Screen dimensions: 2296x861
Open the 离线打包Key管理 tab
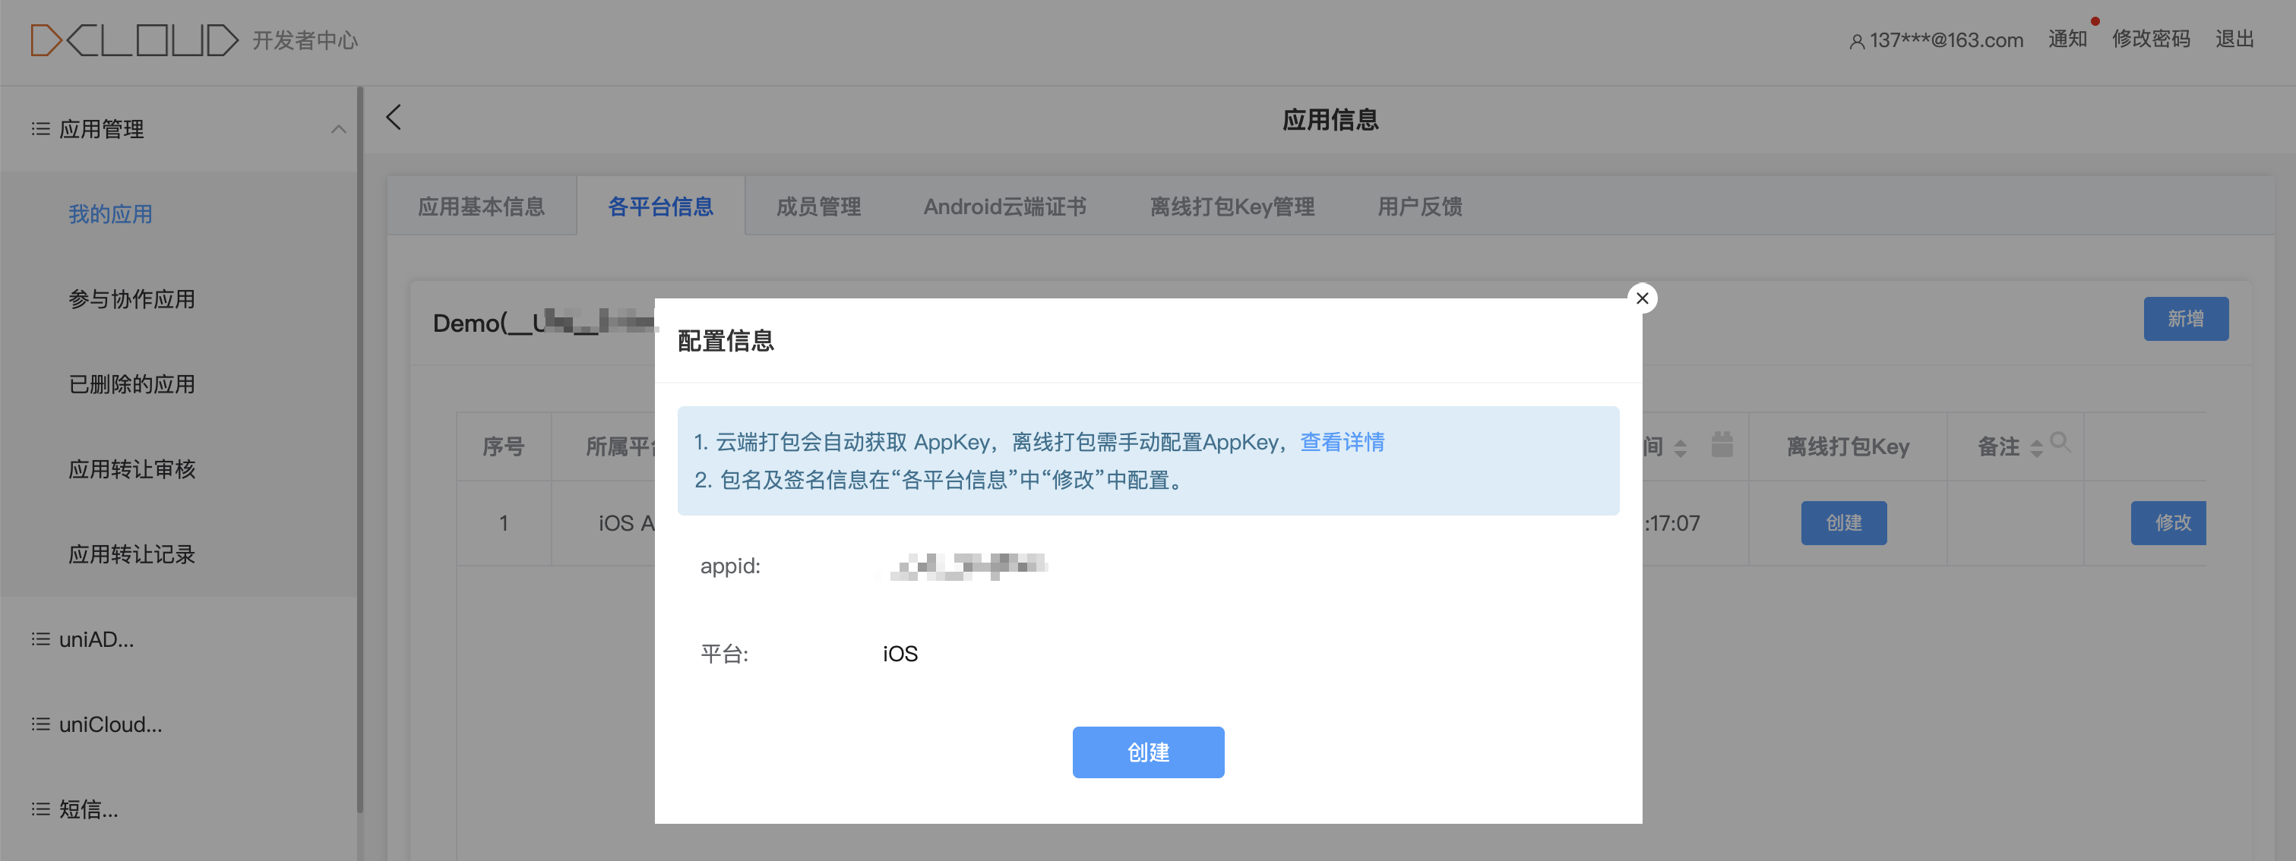click(1232, 207)
